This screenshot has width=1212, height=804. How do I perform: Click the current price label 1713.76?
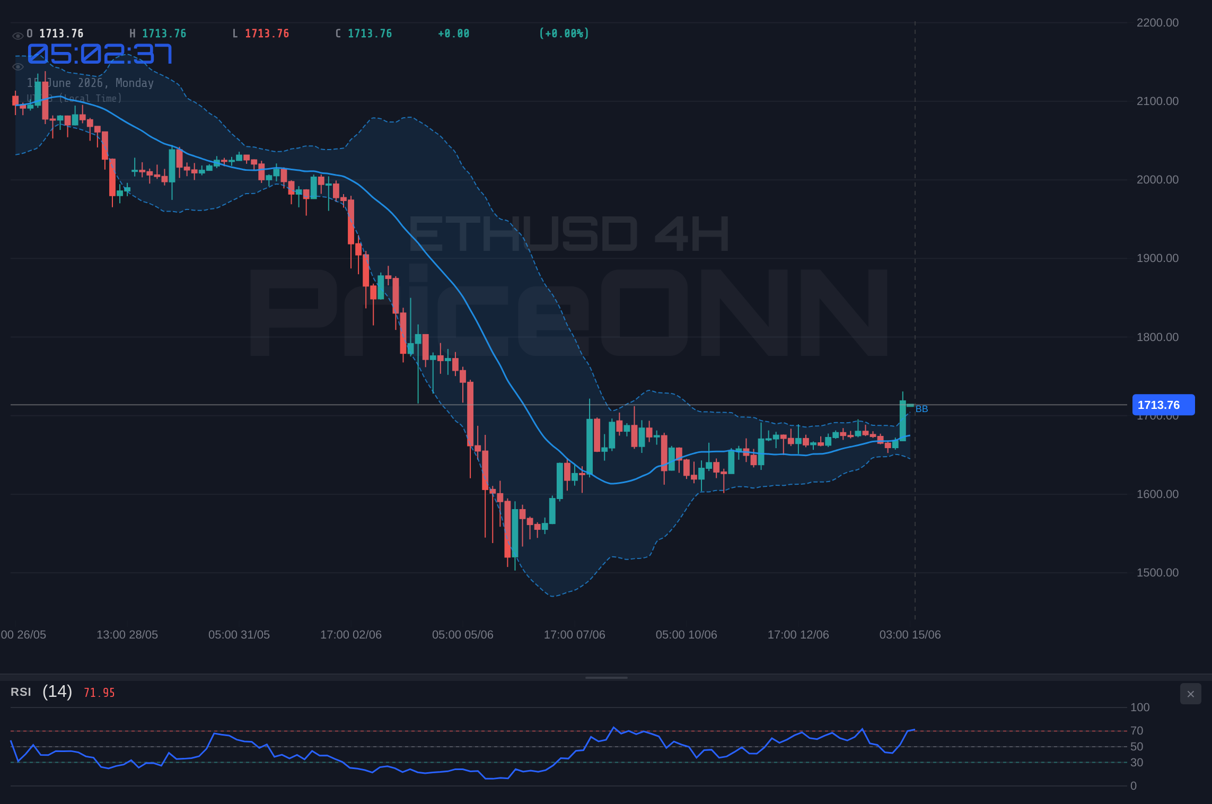coord(1163,405)
